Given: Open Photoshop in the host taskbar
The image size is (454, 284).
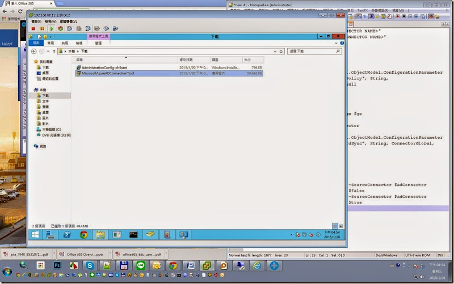Looking at the screenshot, I should click(57, 265).
